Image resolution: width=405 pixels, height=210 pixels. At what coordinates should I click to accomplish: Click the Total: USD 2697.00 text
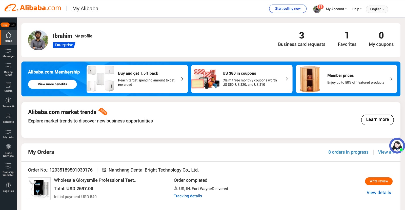click(x=74, y=189)
